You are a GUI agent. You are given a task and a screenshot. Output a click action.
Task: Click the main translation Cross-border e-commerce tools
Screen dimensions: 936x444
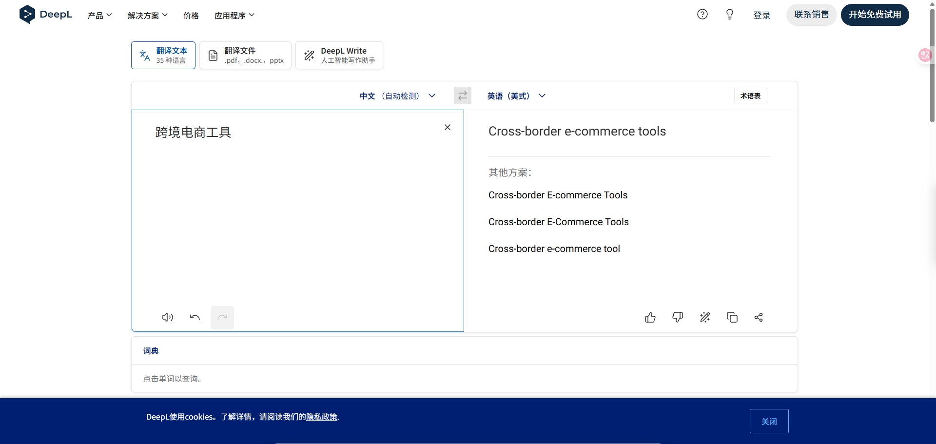(577, 131)
